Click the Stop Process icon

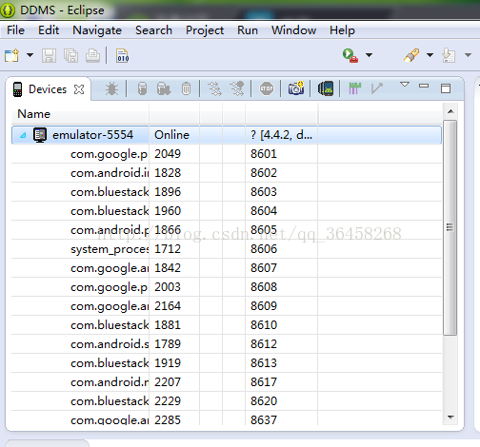pyautogui.click(x=267, y=88)
